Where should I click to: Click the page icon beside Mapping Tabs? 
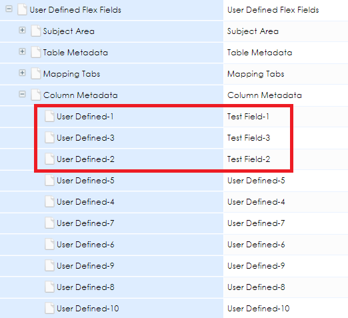tap(36, 73)
